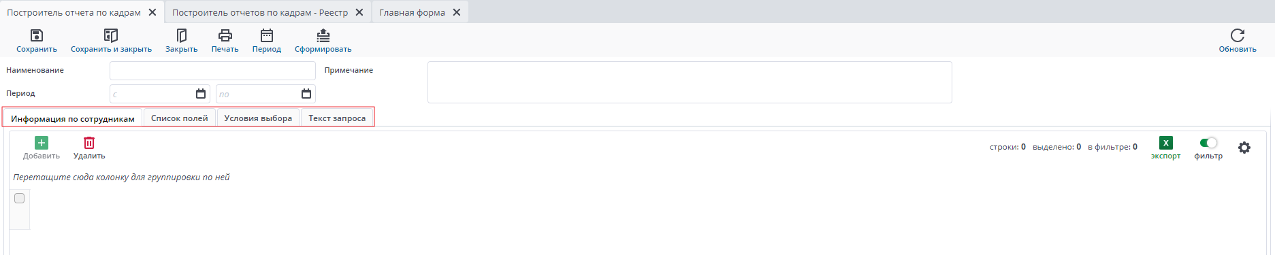The width and height of the screenshot is (1275, 255).
Task: Close the Главная форма tab
Action: (x=457, y=12)
